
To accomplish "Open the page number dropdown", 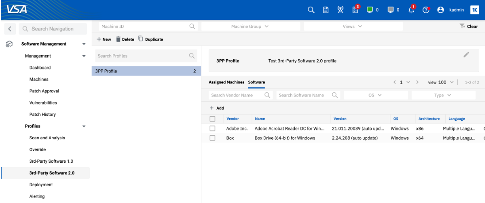I will (x=408, y=82).
